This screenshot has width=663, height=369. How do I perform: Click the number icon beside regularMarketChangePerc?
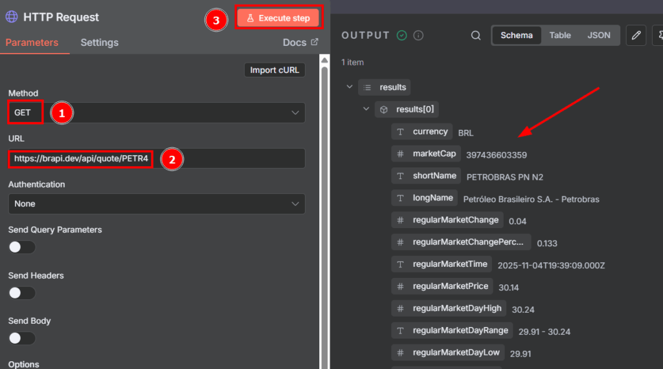400,242
